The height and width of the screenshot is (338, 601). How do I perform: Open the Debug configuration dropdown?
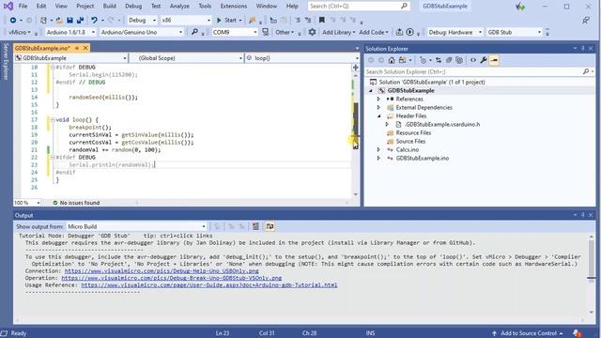(142, 20)
